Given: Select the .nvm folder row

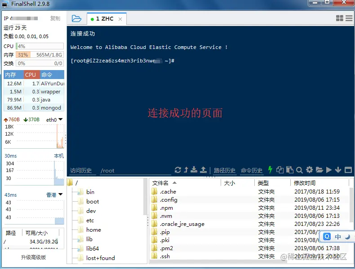Looking at the screenshot, I should [x=250, y=216].
